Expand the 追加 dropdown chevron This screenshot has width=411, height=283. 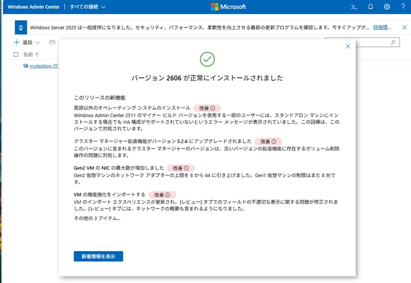(37, 43)
